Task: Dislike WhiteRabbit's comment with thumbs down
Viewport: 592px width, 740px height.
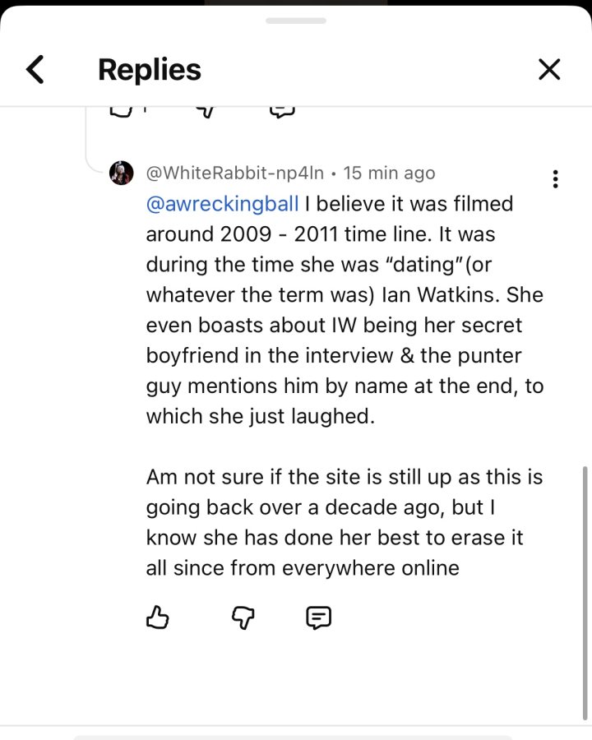Action: (243, 617)
